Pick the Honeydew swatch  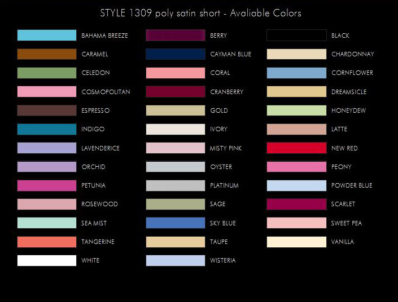pyautogui.click(x=296, y=110)
